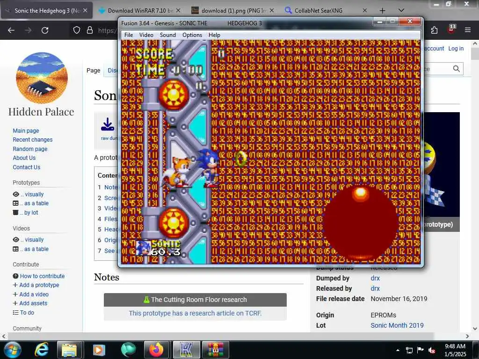Click the page's horizontal scrollbar

235,336
